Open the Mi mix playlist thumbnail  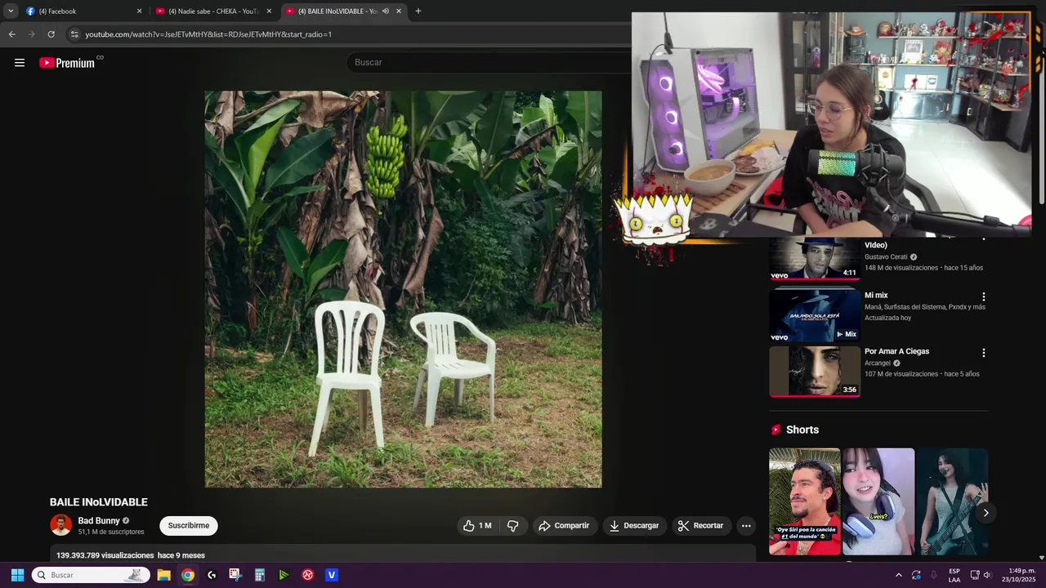[x=815, y=315]
